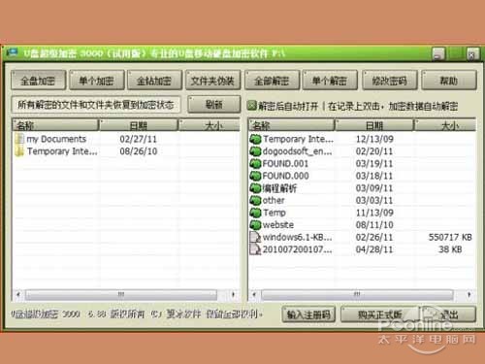Click the 输入注册码 register code button
The image size is (485, 364).
coord(308,314)
